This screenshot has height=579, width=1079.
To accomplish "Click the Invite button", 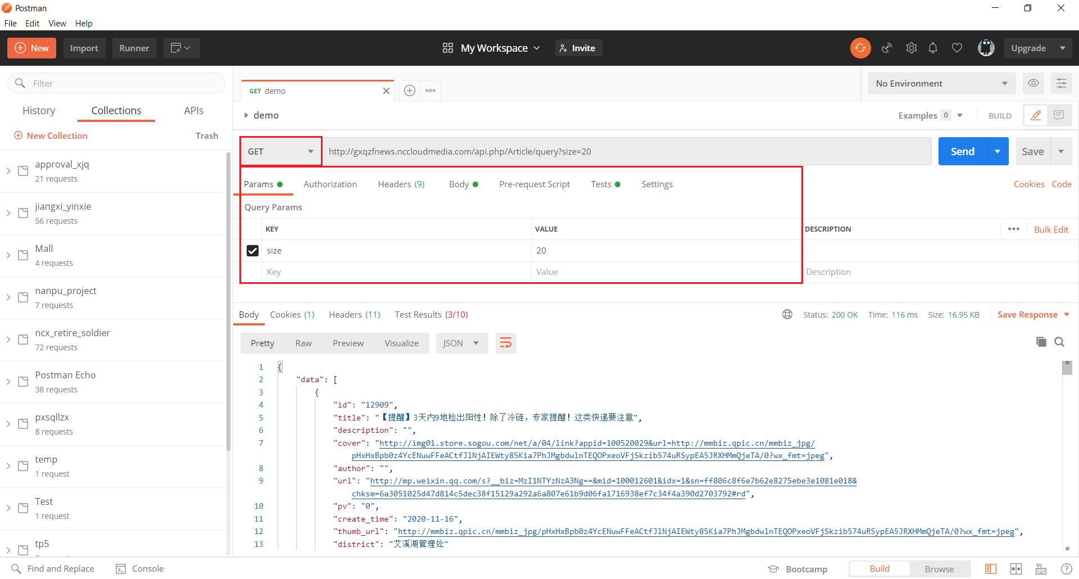I will [x=578, y=48].
